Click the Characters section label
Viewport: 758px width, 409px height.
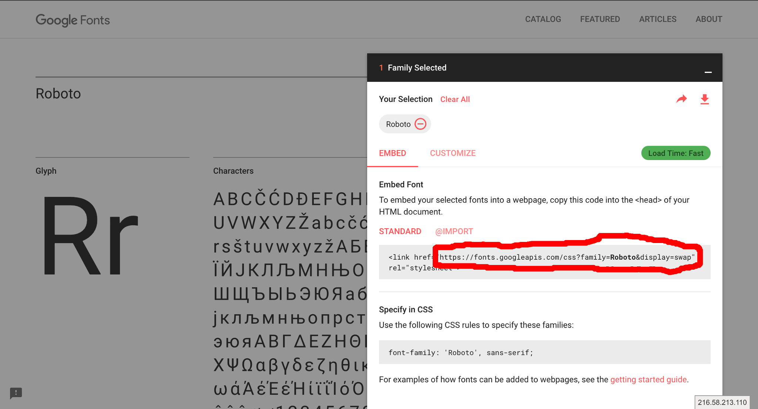coord(233,171)
